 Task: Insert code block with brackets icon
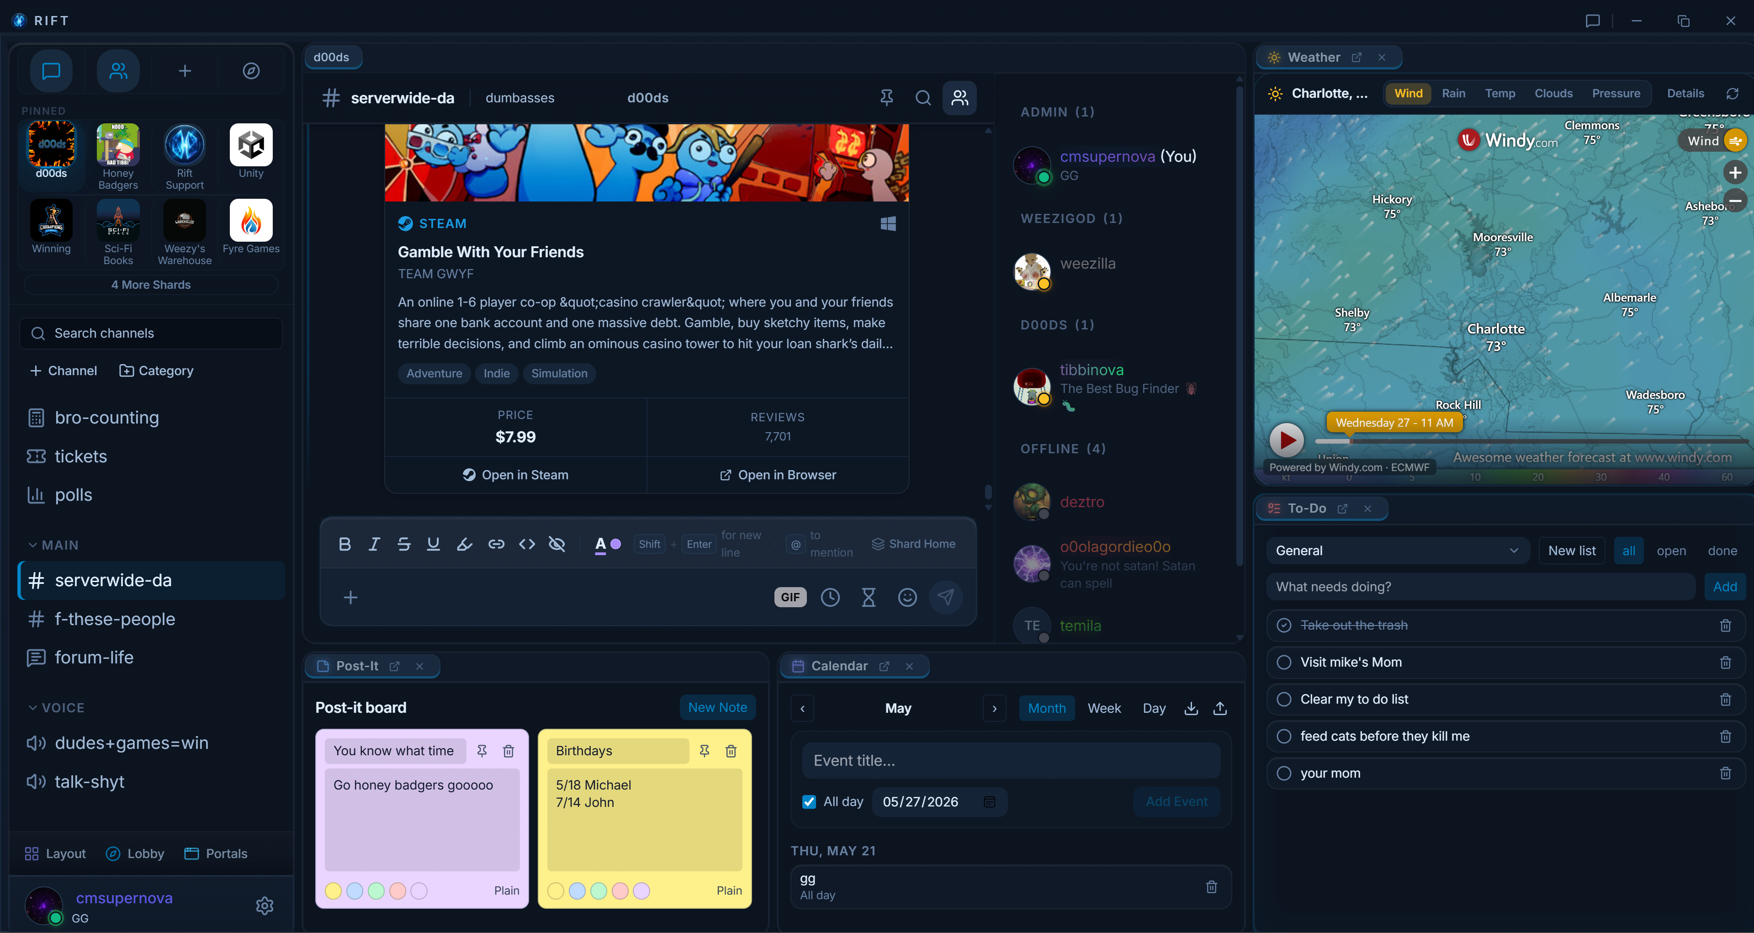527,543
